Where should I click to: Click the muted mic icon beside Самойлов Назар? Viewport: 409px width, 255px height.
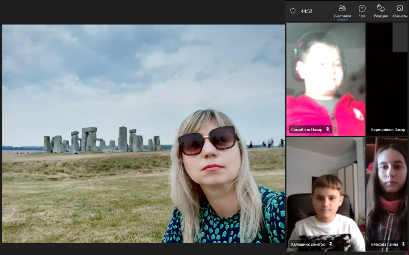point(328,129)
